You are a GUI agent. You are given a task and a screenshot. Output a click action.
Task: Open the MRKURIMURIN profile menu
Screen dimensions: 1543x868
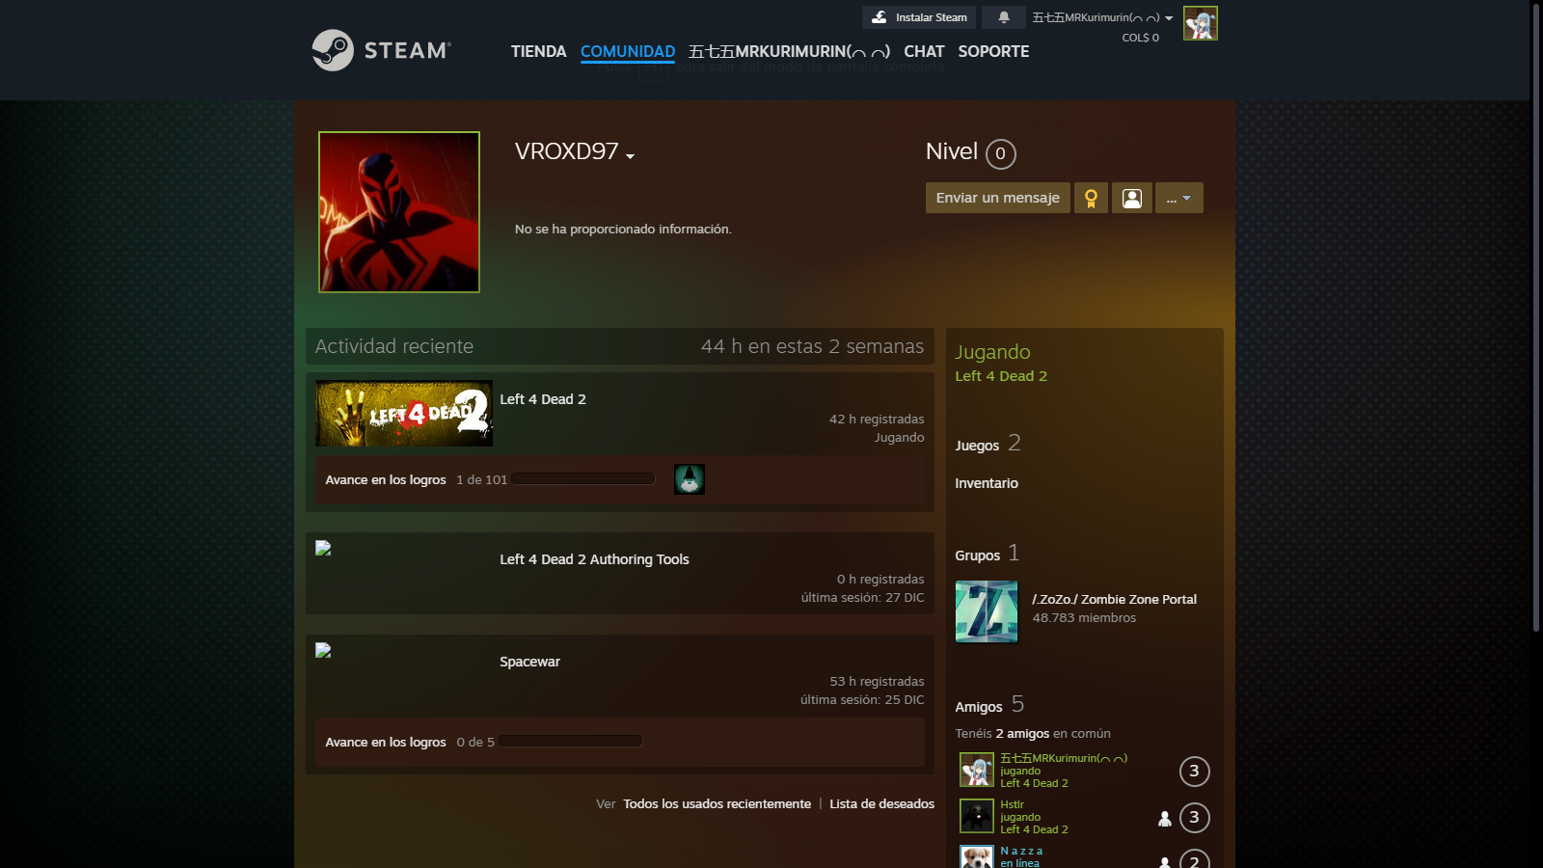pos(789,51)
